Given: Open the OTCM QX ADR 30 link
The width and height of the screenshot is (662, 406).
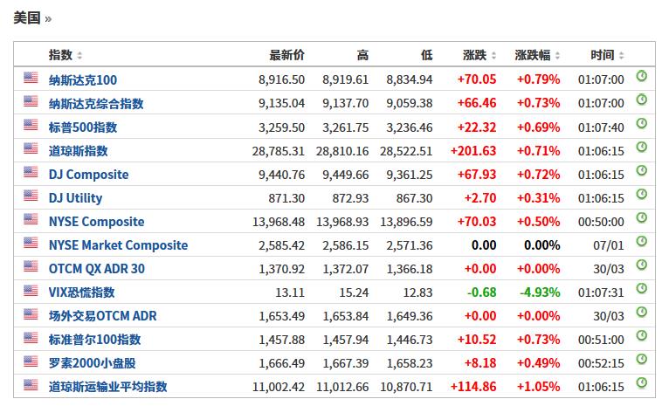Looking at the screenshot, I should pos(97,269).
